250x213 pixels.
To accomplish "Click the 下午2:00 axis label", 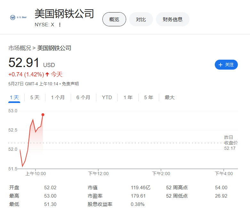I will [x=161, y=174].
